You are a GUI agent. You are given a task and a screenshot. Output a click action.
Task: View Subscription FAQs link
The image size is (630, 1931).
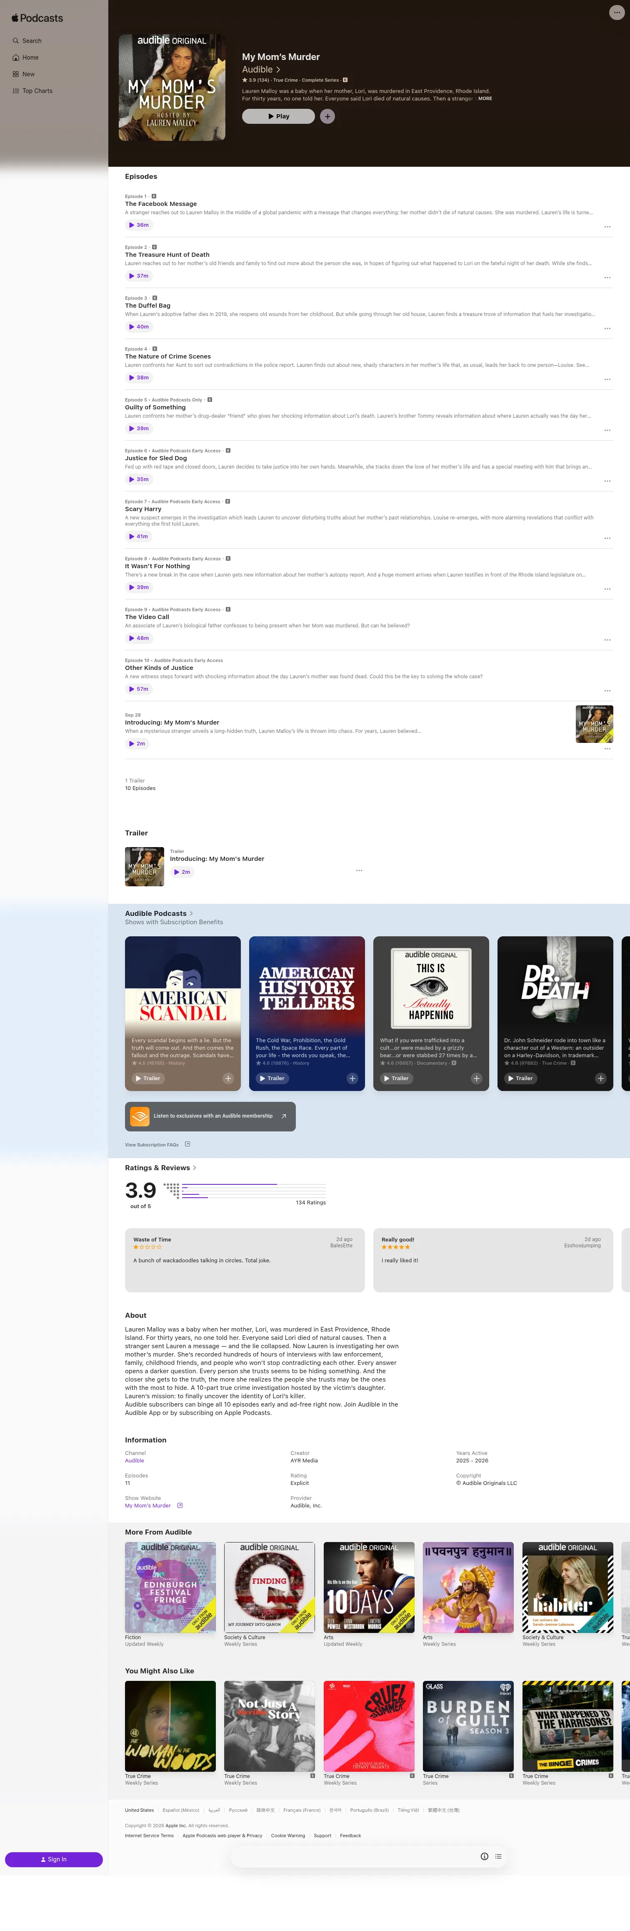[x=157, y=1145]
